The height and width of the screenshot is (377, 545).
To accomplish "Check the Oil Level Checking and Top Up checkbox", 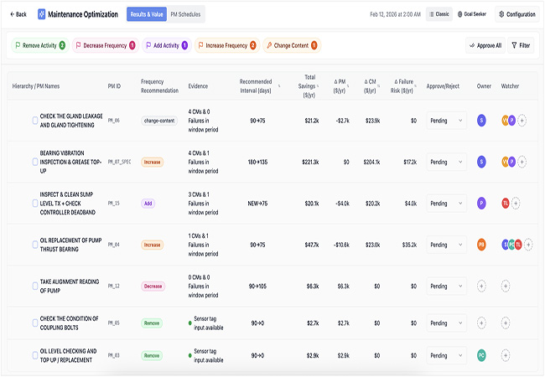I will pos(35,355).
